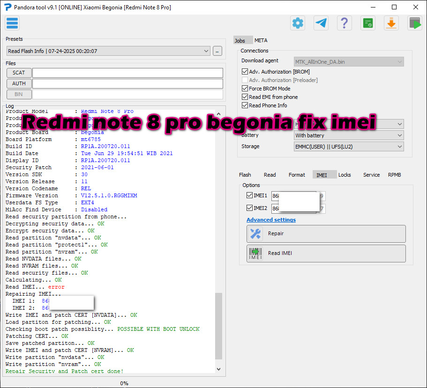Click the log scrollbar thumb
Viewport: 427px width, 388px height.
coord(218,326)
